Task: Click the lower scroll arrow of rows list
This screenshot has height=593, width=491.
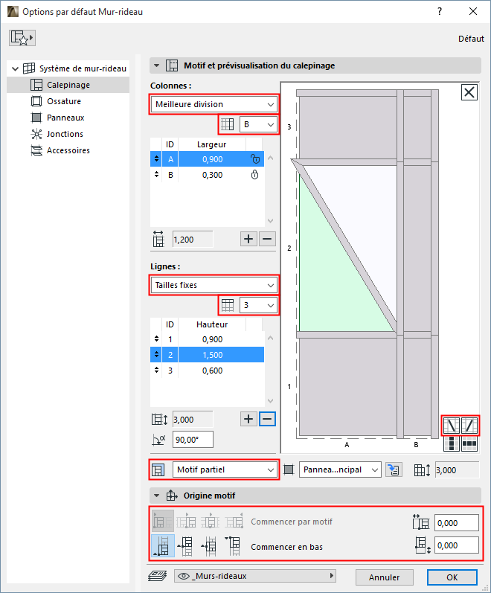Action: pyautogui.click(x=270, y=401)
